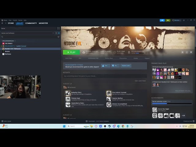
Task: Open the Steam announcements megaphone button
Action: coord(162,20)
